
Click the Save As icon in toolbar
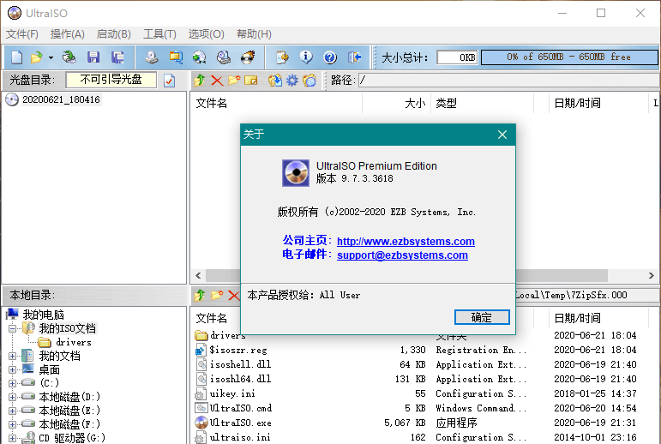tap(117, 57)
